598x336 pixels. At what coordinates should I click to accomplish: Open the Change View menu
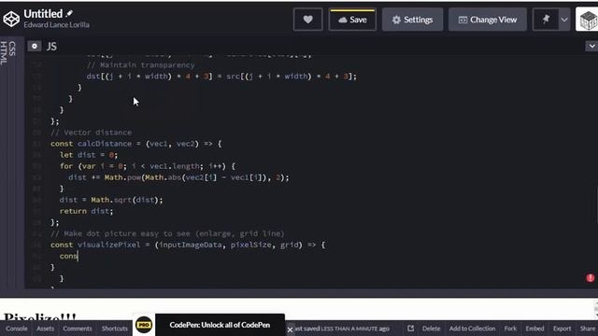point(488,20)
